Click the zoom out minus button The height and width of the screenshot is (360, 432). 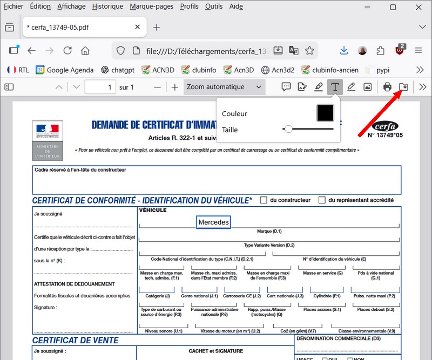(158, 87)
